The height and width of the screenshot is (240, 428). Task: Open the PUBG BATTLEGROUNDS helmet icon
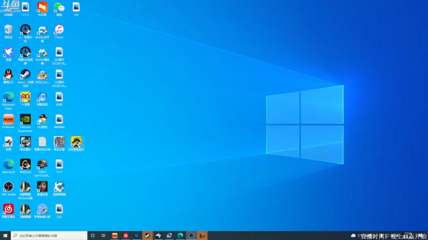42,164
